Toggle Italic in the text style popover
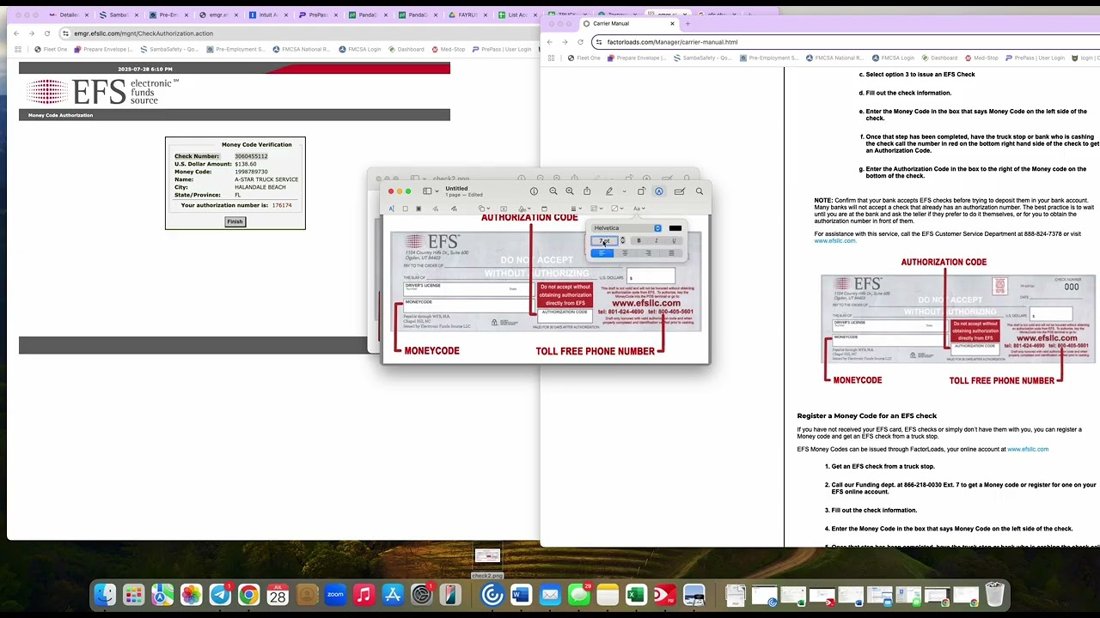 (657, 240)
